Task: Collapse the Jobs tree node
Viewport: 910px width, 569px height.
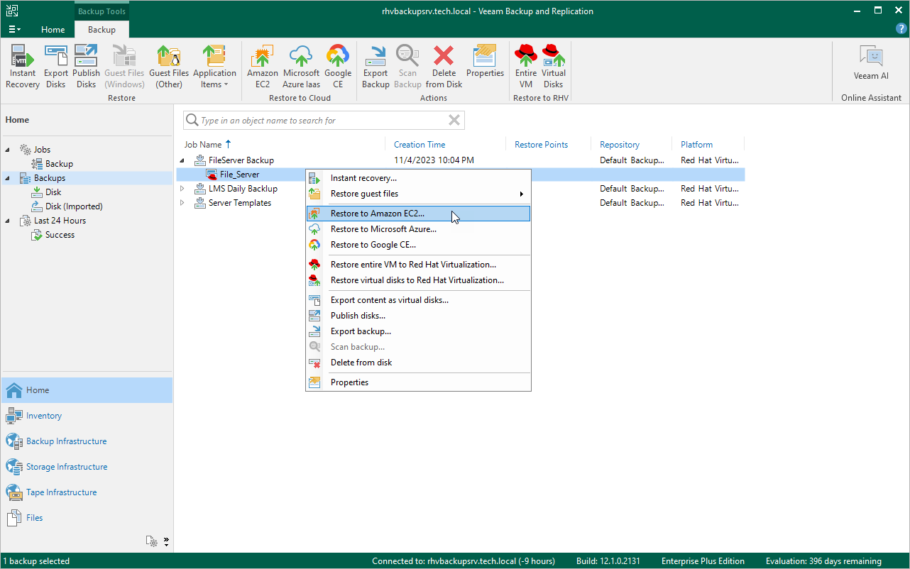Action: point(9,150)
